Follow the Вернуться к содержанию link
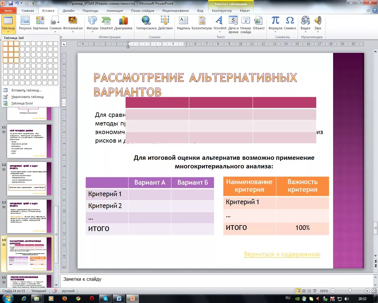378x303 pixels. click(282, 254)
